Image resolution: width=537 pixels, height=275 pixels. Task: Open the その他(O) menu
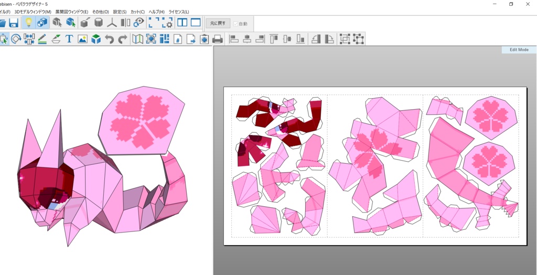(100, 12)
